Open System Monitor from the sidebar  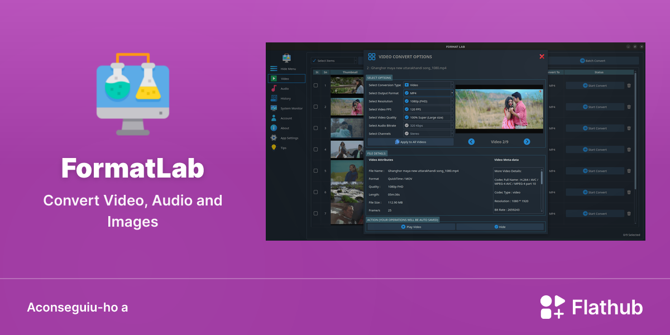tap(286, 108)
